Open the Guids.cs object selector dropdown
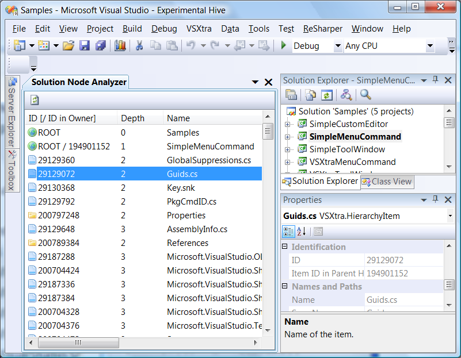The height and width of the screenshot is (358, 461). [450, 216]
